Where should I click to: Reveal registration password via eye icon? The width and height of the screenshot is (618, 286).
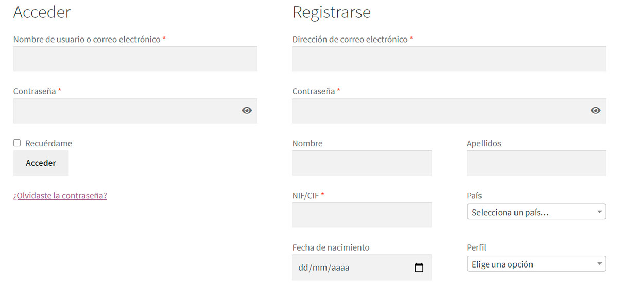595,110
